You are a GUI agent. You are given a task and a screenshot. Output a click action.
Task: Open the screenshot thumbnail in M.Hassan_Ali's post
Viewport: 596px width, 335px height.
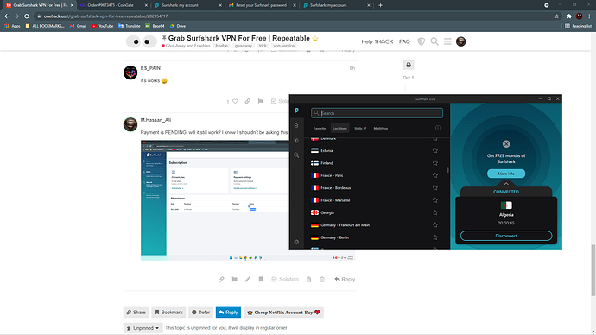[215, 200]
